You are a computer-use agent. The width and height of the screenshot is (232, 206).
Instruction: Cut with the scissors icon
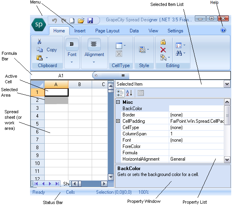(x=39, y=42)
